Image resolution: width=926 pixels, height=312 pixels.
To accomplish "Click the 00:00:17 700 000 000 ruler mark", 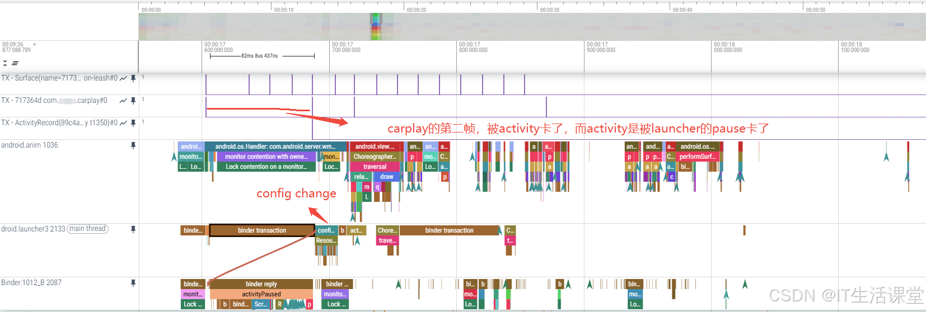I will point(346,47).
